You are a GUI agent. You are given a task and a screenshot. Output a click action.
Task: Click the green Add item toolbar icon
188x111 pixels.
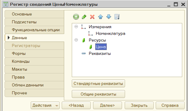point(76,17)
